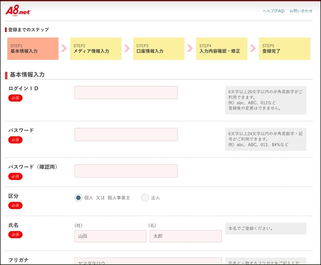Select STEP1 基本情報入力 step box
The width and height of the screenshot is (321, 265).
click(x=33, y=48)
